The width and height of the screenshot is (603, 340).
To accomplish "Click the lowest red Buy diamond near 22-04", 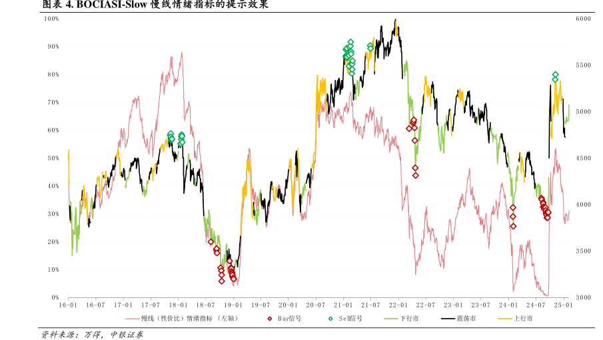I will pyautogui.click(x=415, y=175).
